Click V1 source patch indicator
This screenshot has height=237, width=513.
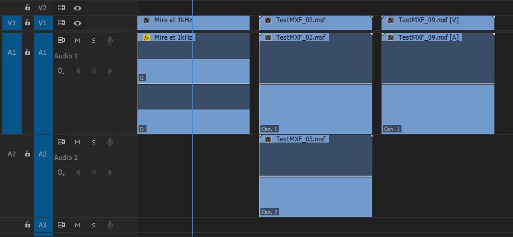(x=12, y=23)
